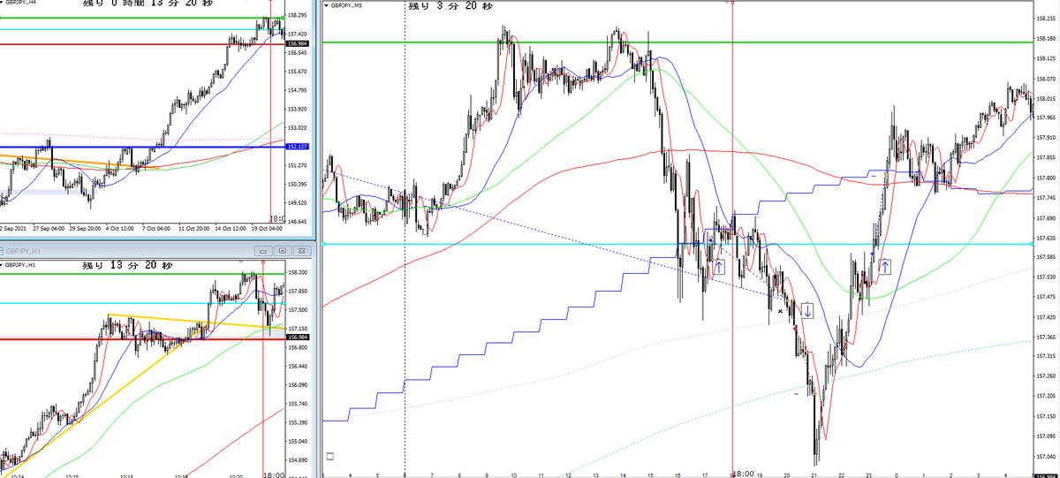Select the green horizontal resistance line on M5
This screenshot has width=1060, height=478.
click(x=677, y=42)
